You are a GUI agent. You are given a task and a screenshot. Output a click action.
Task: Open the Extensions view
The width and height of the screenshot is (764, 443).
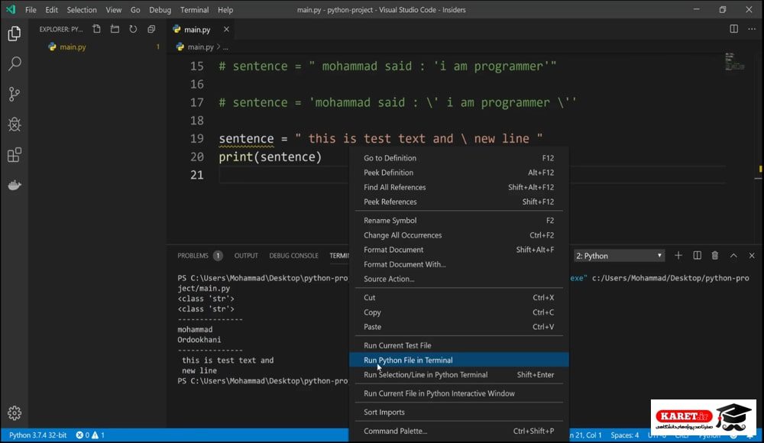(15, 155)
